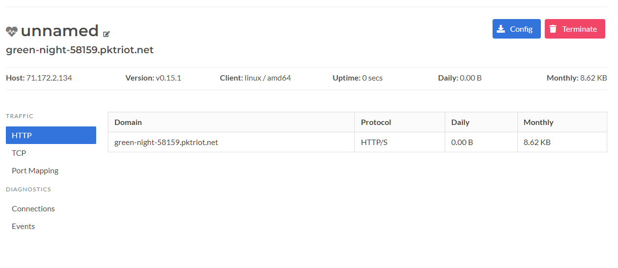Image resolution: width=618 pixels, height=268 pixels.
Task: Select HTTP traffic tab
Action: pyautogui.click(x=51, y=135)
